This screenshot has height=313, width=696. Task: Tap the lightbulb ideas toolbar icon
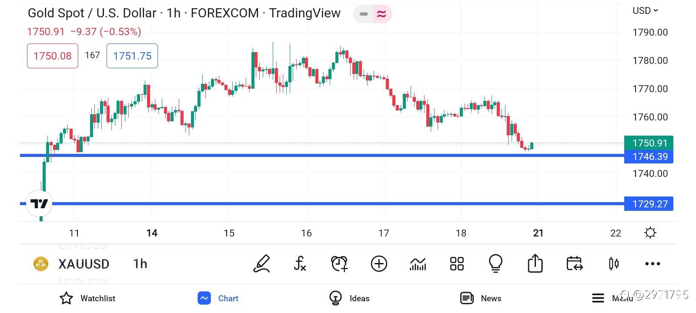[496, 263]
